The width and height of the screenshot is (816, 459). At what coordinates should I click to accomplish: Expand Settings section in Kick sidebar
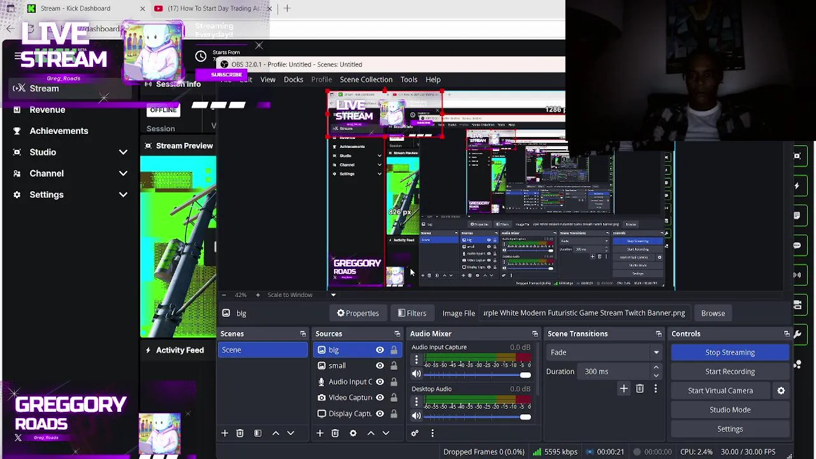[x=123, y=194]
